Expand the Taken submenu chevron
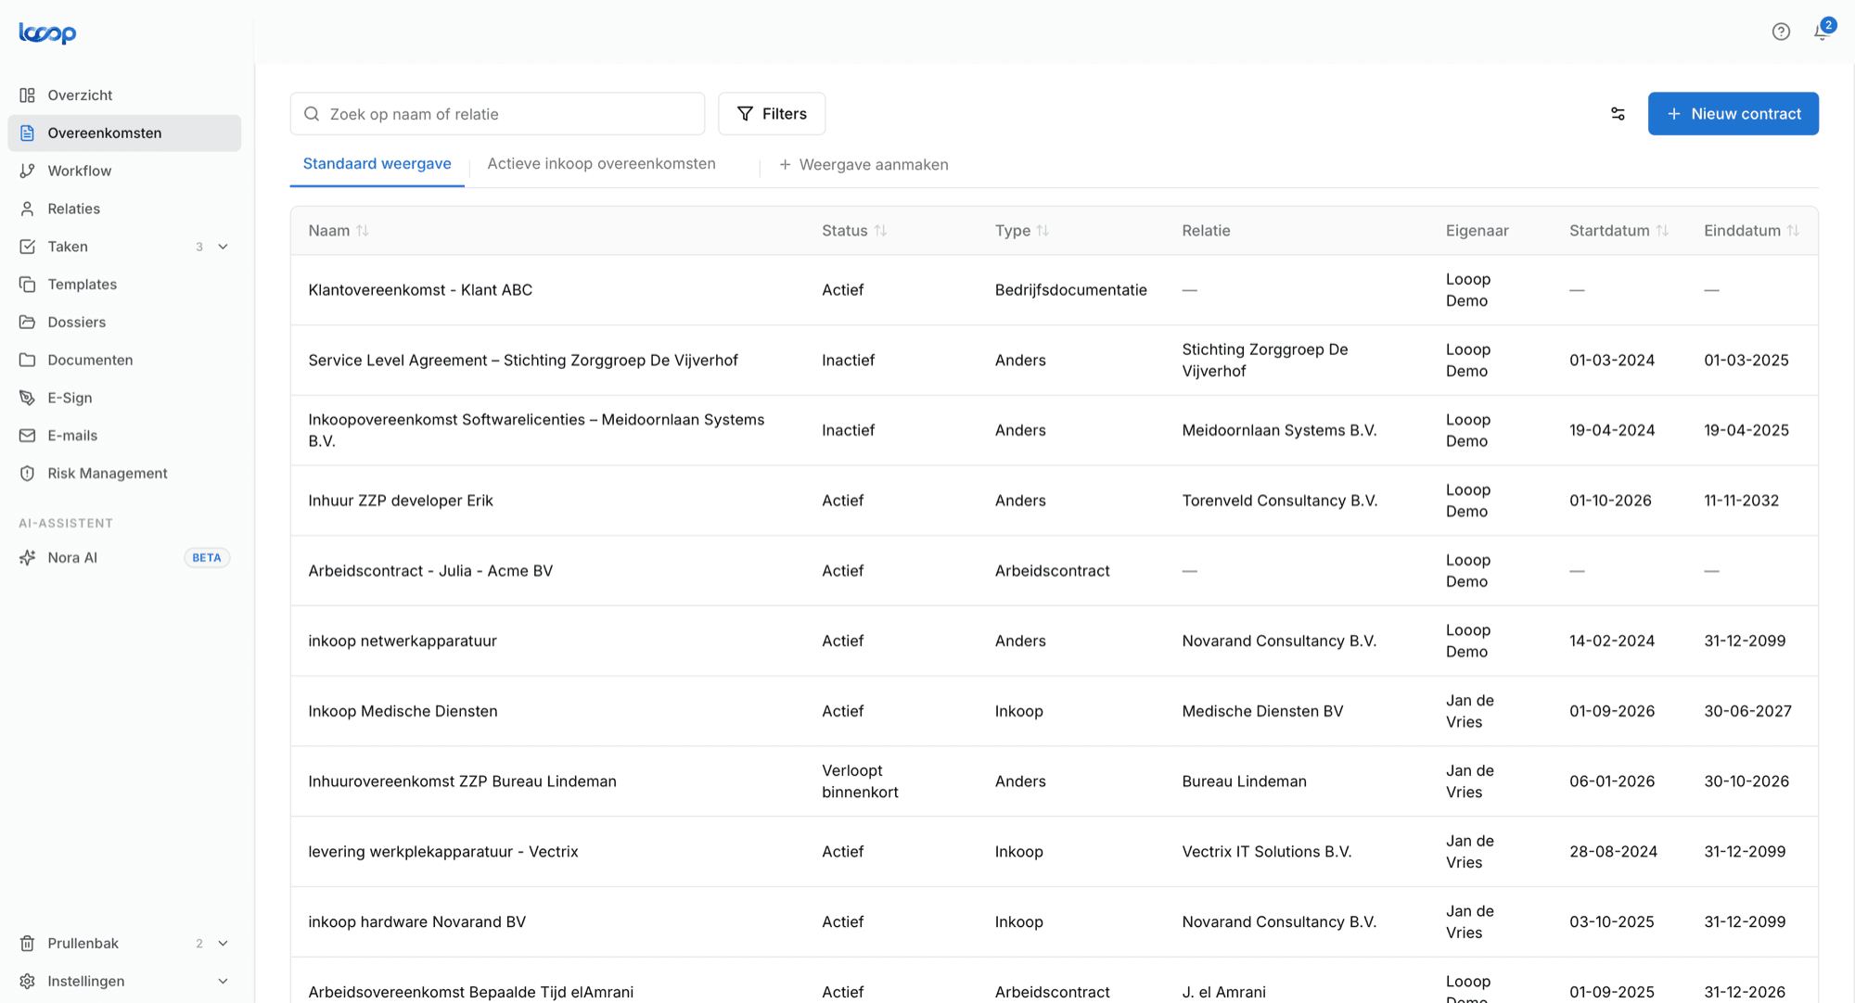Viewport: 1855px width, 1003px height. (223, 247)
